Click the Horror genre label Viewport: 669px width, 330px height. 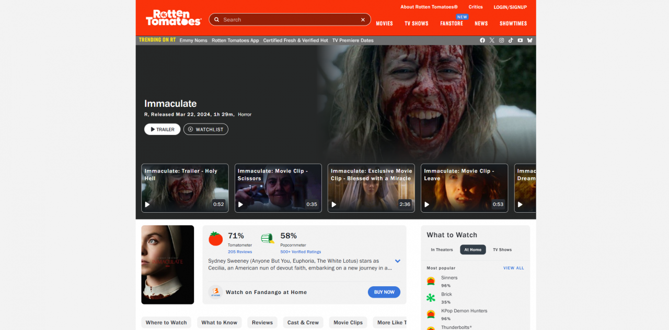[x=245, y=114]
